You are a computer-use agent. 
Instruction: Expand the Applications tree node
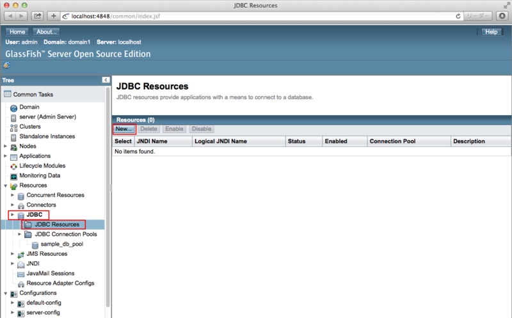5,155
